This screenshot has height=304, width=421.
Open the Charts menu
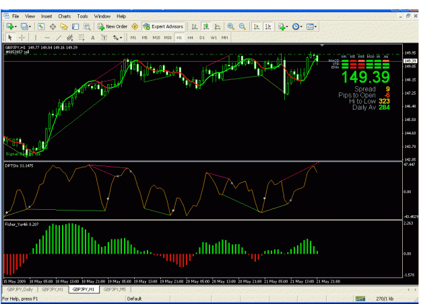65,16
